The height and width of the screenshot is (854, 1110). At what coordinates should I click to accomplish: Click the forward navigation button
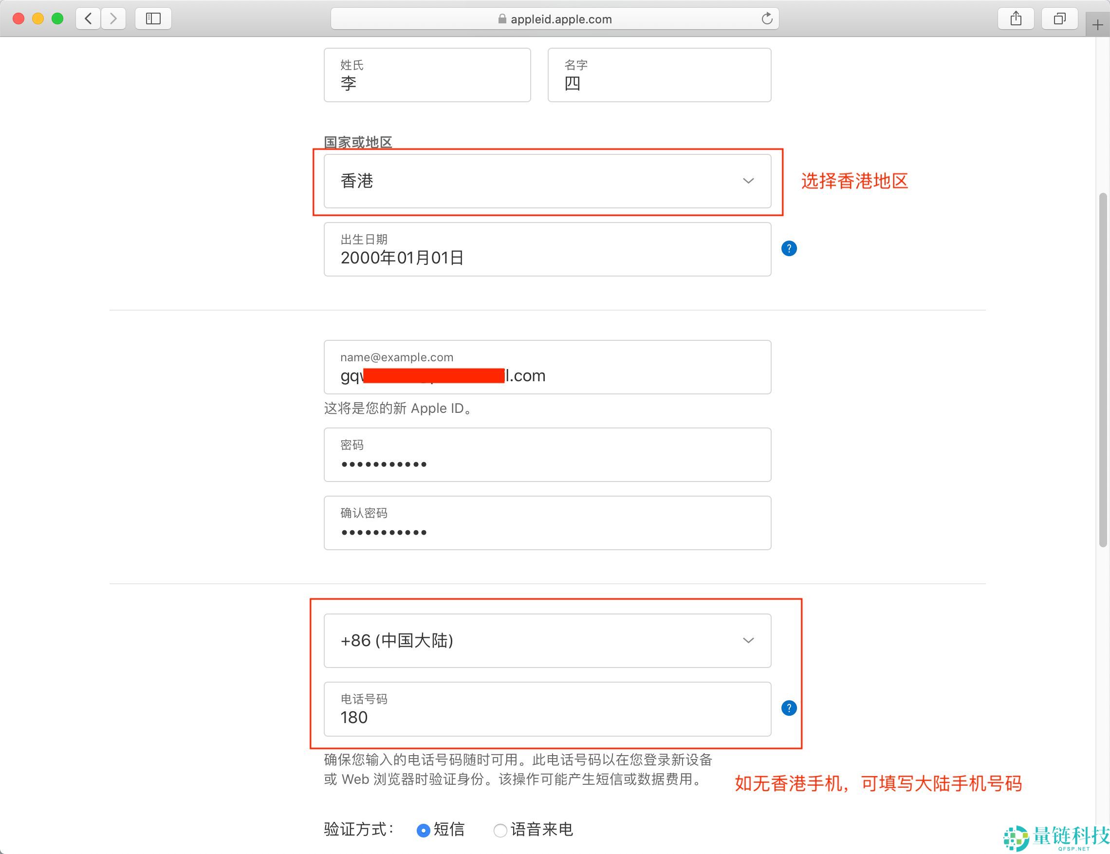click(113, 19)
